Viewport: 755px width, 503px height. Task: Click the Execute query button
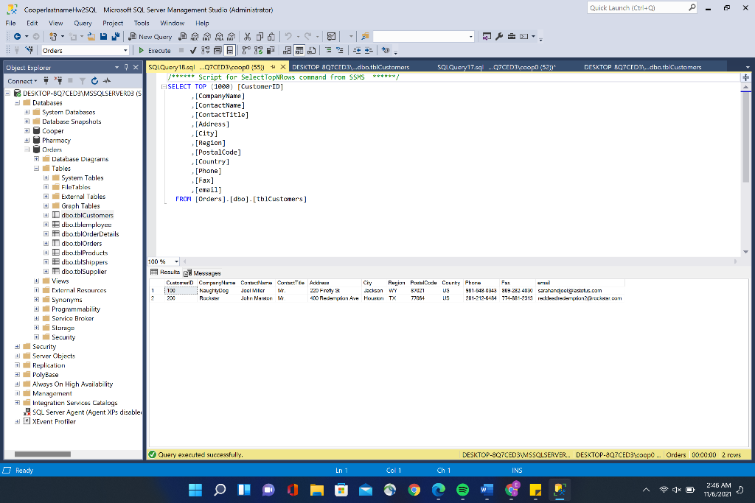[155, 51]
